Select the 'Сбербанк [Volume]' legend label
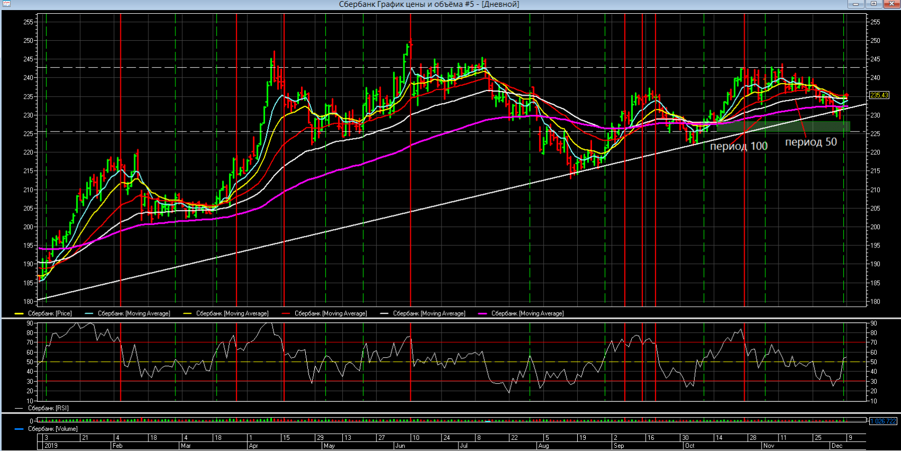This screenshot has height=451, width=901. tap(53, 429)
